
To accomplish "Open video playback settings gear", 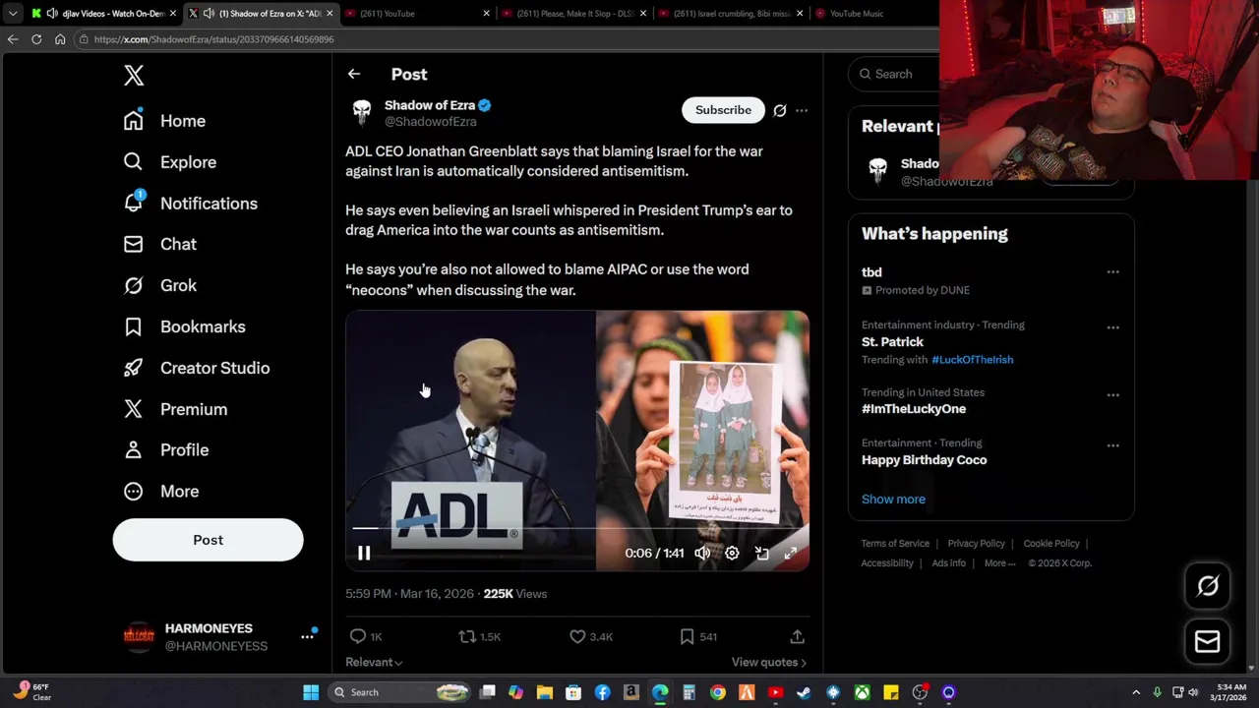I will coord(732,554).
